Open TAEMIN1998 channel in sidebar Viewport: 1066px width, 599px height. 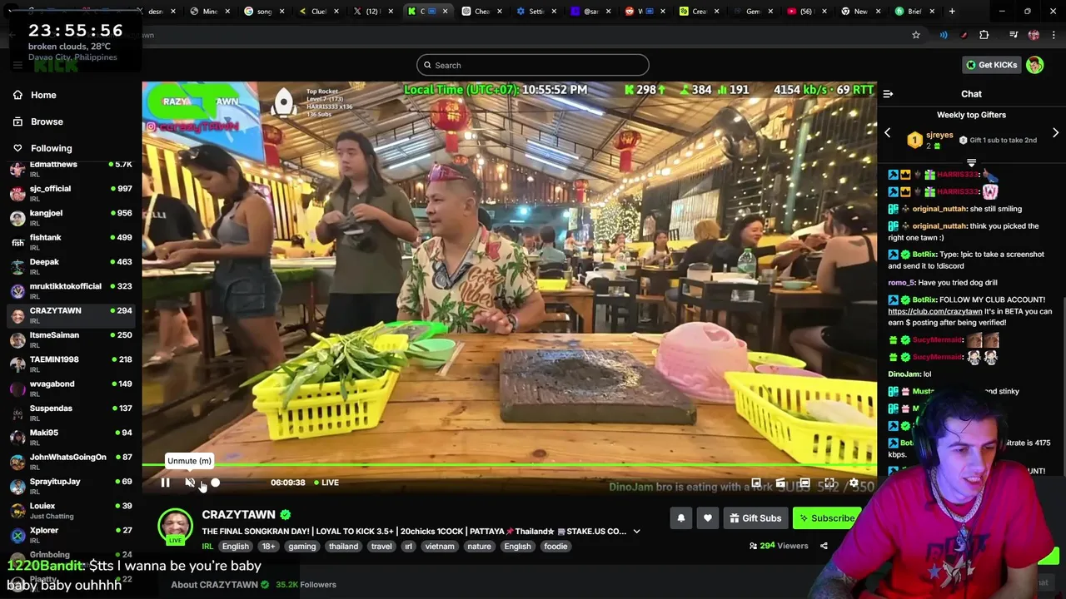[71, 364]
